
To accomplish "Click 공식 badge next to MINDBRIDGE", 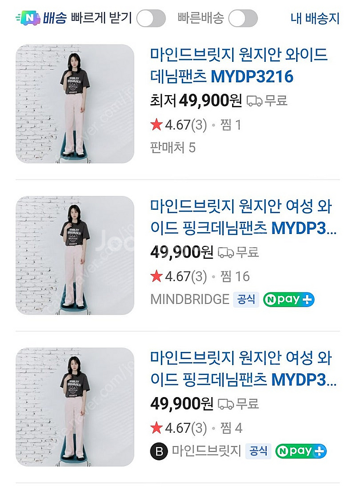I will 246,299.
